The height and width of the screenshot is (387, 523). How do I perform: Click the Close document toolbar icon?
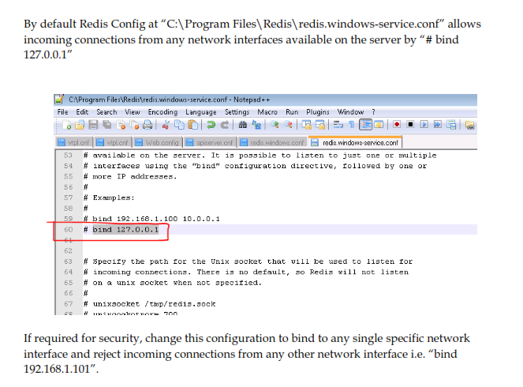121,125
